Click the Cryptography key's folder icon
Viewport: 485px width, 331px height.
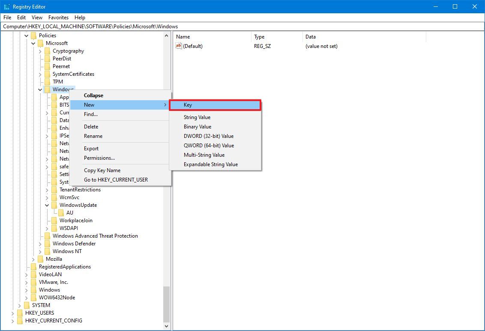click(x=47, y=51)
